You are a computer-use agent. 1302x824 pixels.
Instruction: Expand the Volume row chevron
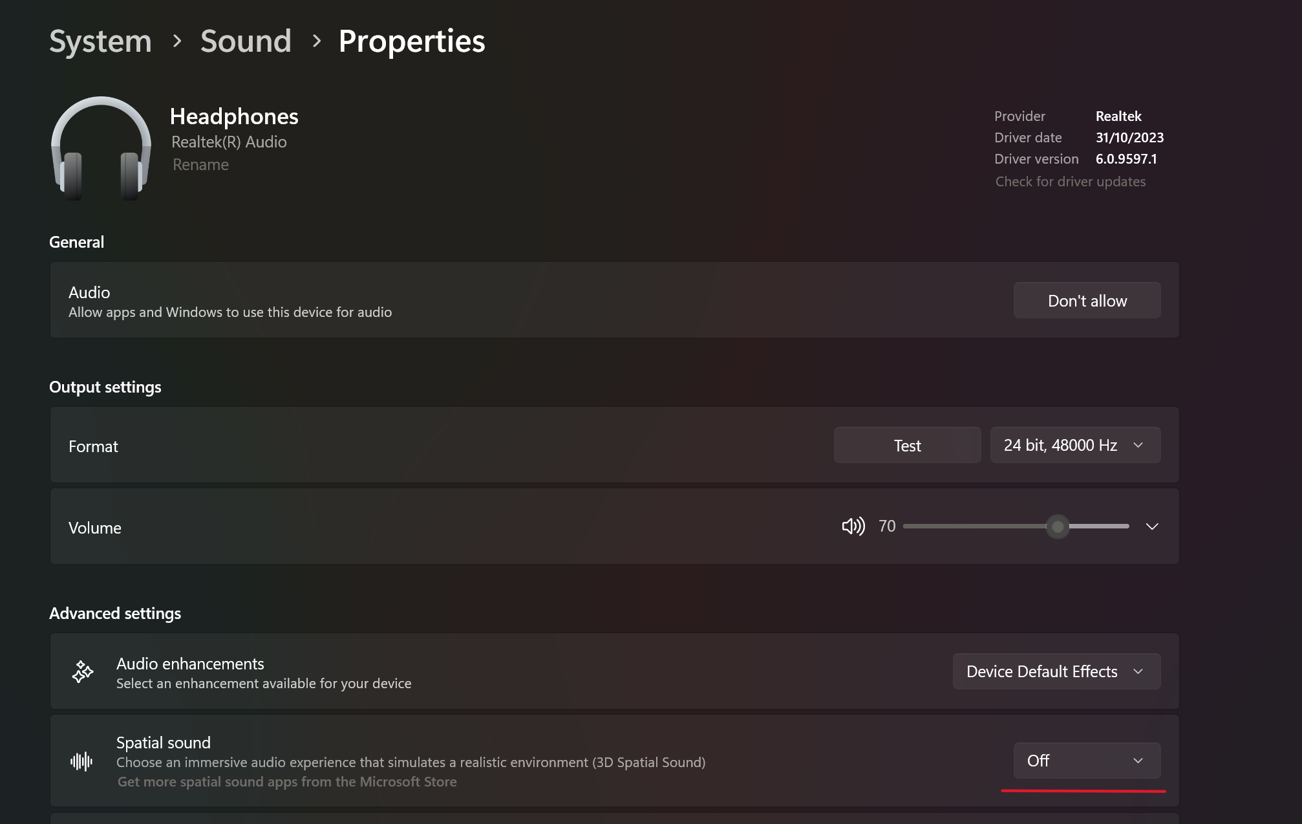[x=1152, y=526]
